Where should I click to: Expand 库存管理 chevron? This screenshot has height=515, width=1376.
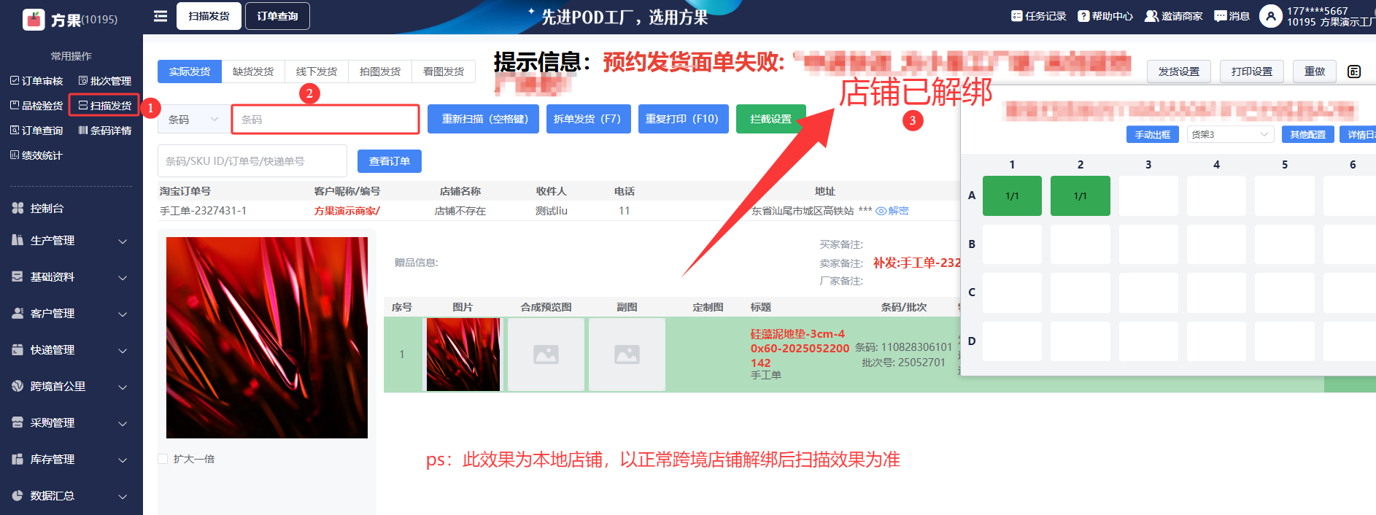pyautogui.click(x=123, y=460)
